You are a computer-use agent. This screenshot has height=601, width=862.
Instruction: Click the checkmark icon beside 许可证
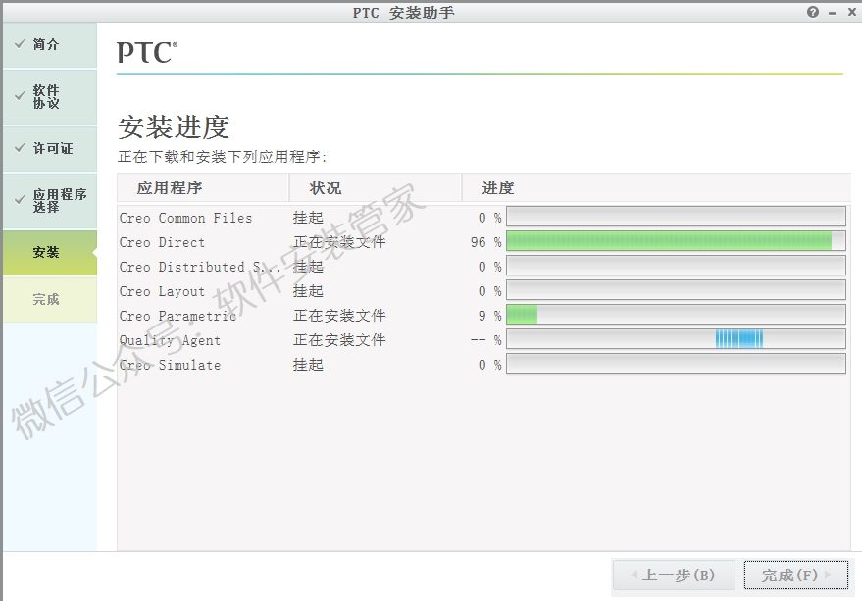(x=22, y=148)
